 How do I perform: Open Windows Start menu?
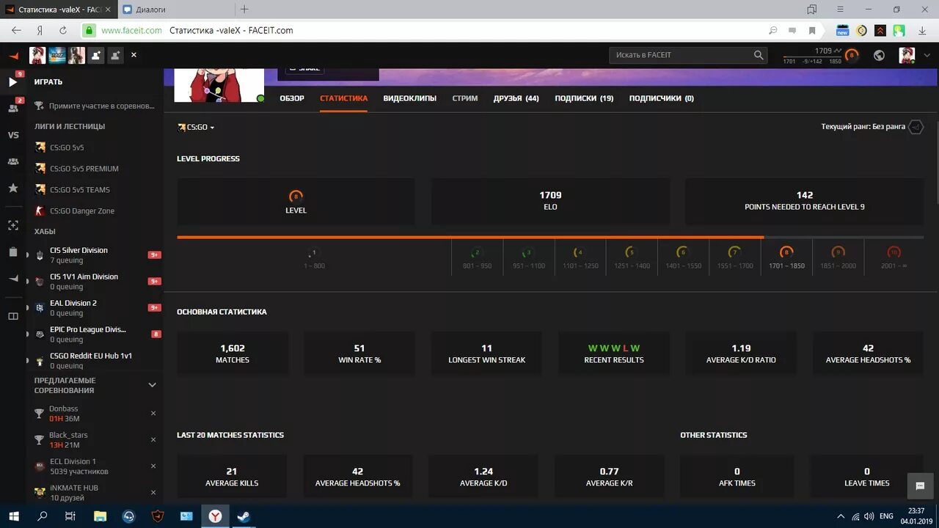[x=14, y=516]
